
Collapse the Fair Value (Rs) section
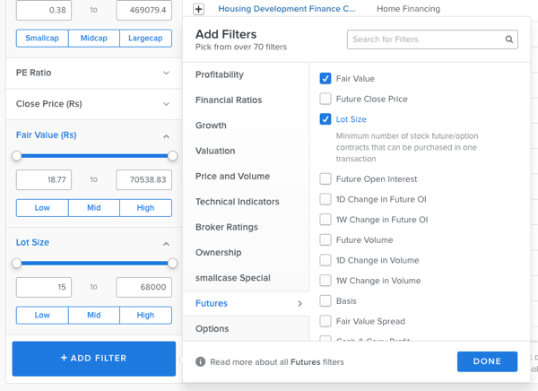click(x=166, y=136)
